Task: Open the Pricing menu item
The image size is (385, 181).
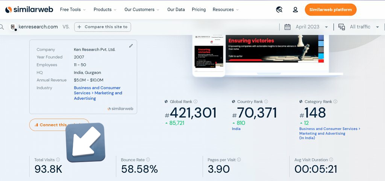Action: (x=199, y=9)
